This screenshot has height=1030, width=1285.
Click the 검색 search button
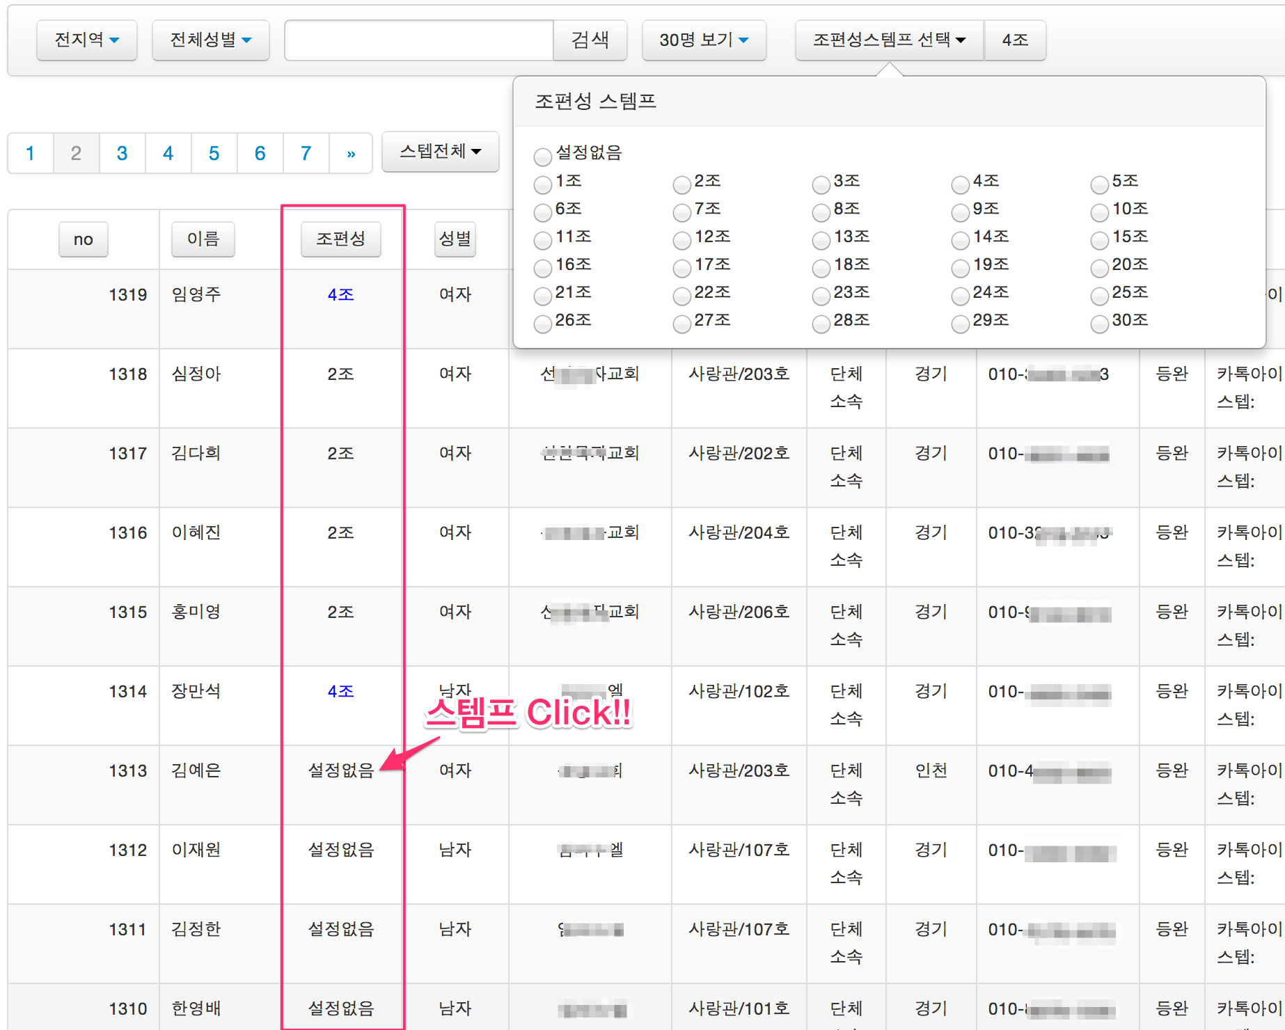[x=590, y=40]
